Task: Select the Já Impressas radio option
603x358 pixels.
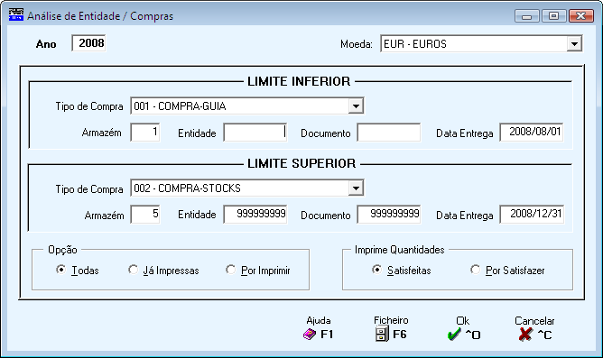Action: pyautogui.click(x=133, y=270)
